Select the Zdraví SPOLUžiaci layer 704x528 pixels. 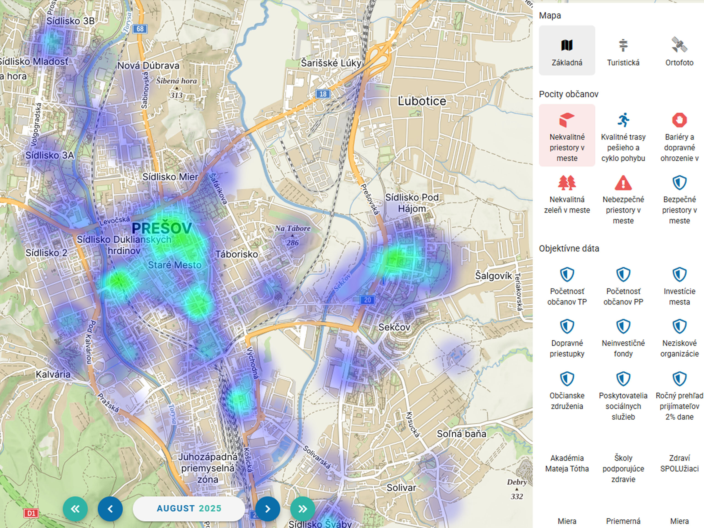click(x=679, y=463)
